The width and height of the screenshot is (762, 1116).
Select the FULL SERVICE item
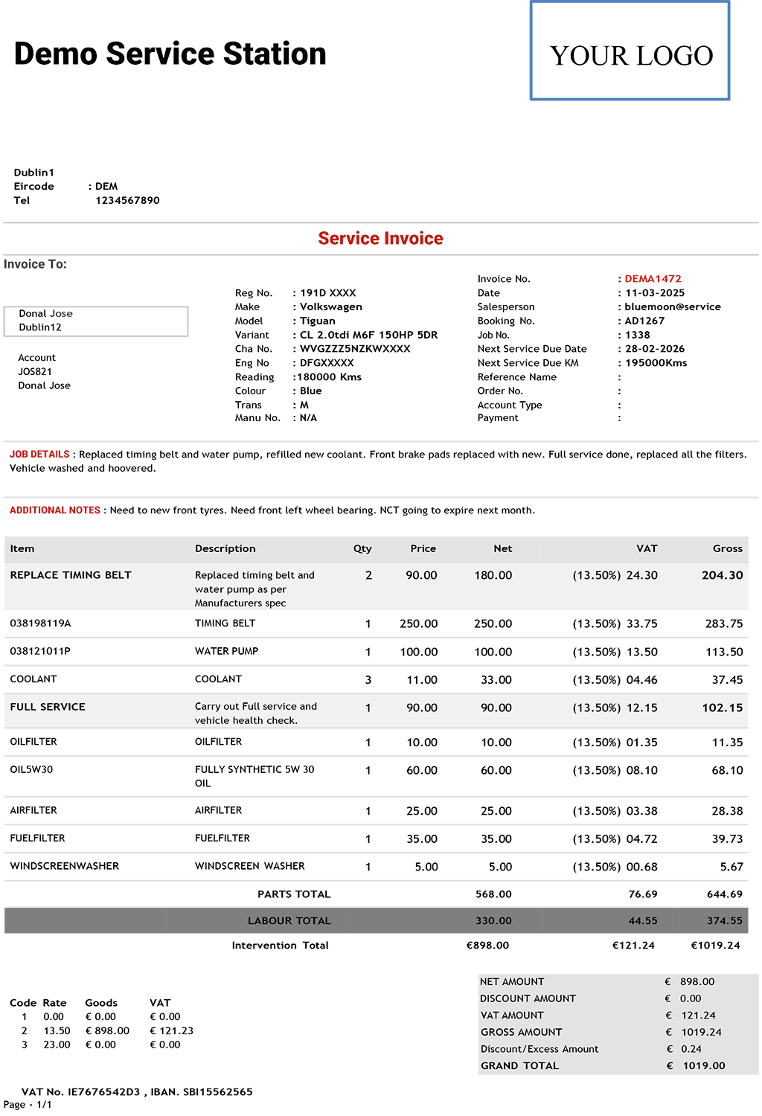(48, 707)
